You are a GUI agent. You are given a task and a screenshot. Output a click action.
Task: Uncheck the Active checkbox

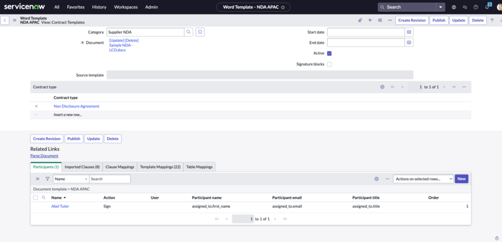click(329, 53)
